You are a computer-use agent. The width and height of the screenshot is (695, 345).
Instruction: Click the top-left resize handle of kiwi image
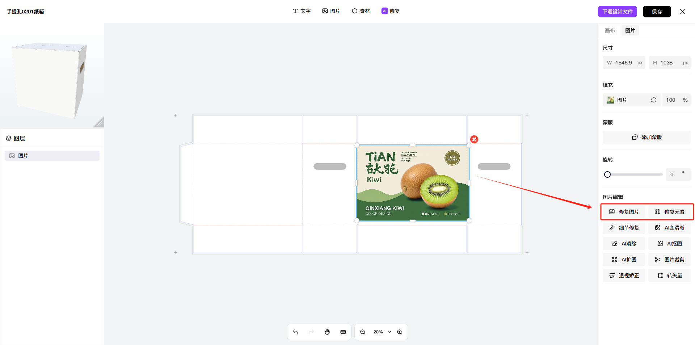[357, 145]
